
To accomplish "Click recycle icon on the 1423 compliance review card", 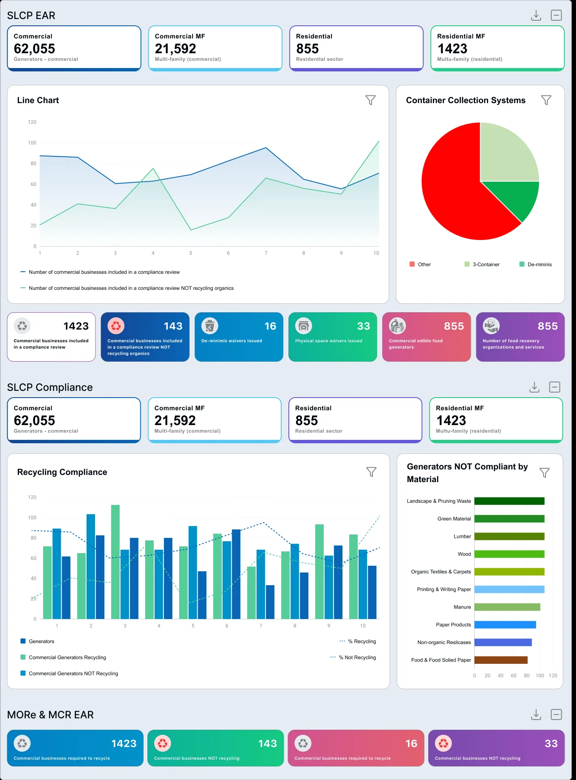I will [x=22, y=326].
